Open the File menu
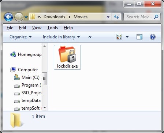 (10, 28)
